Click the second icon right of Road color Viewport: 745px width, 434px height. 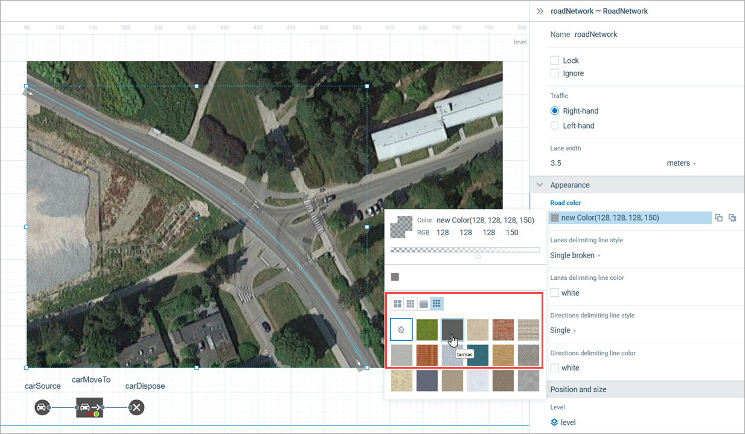tap(732, 218)
